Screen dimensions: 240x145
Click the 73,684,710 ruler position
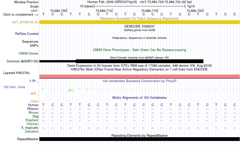click(104, 11)
